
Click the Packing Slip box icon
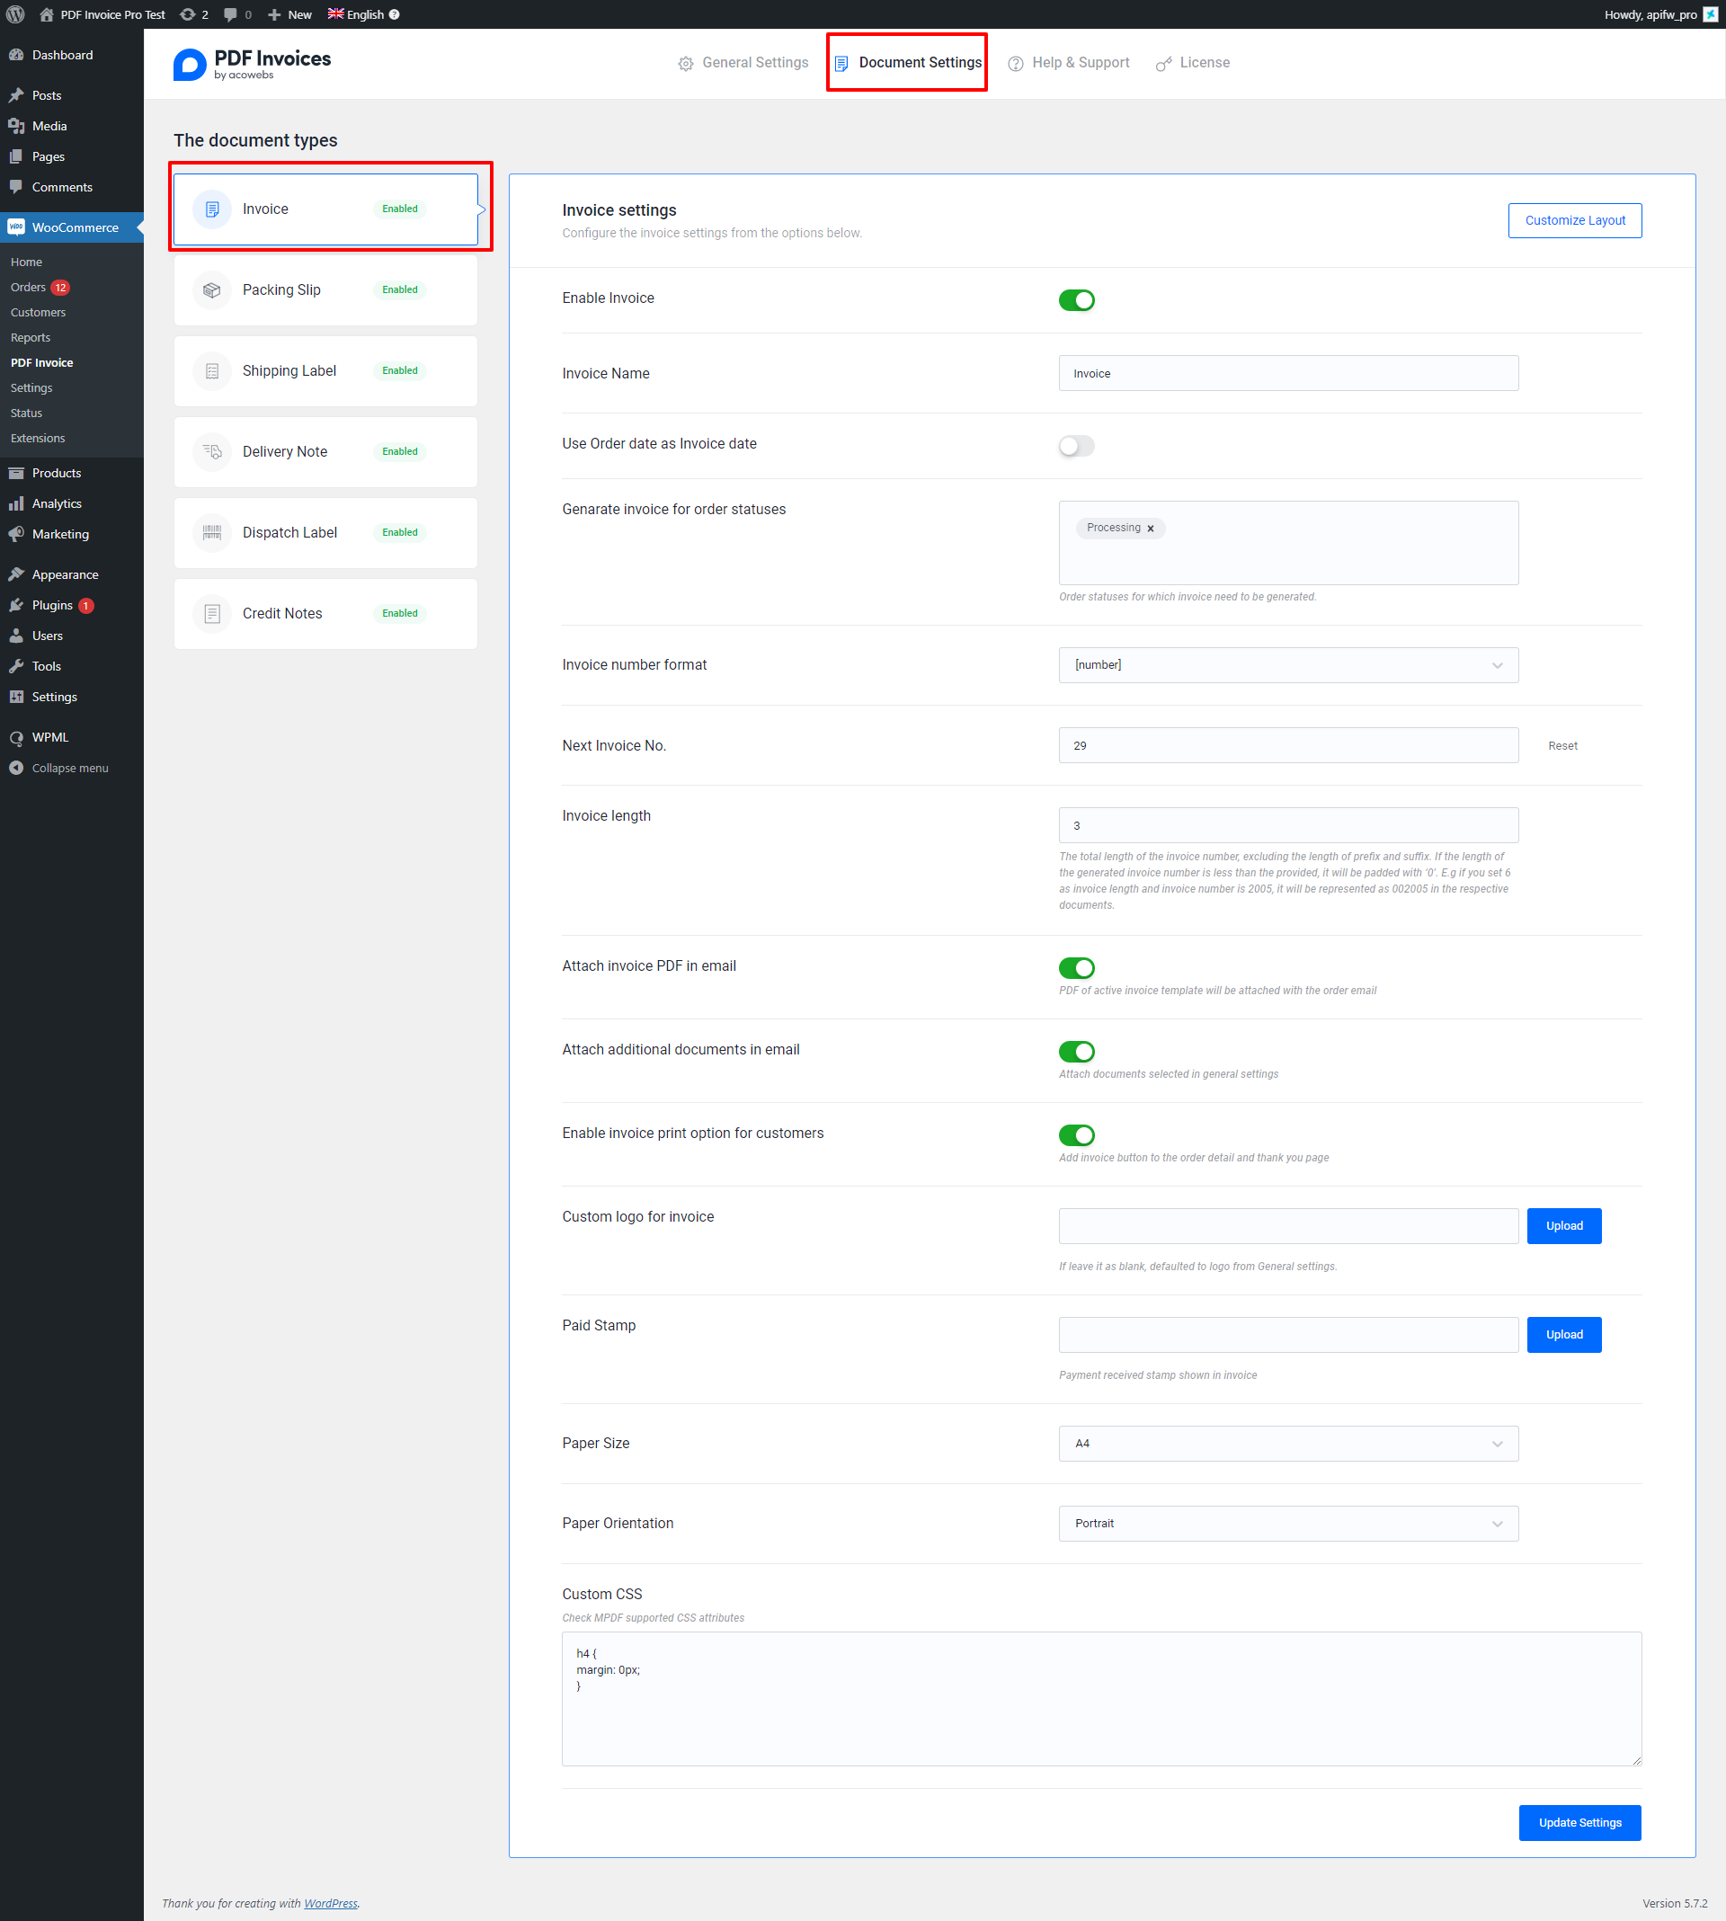click(x=211, y=290)
